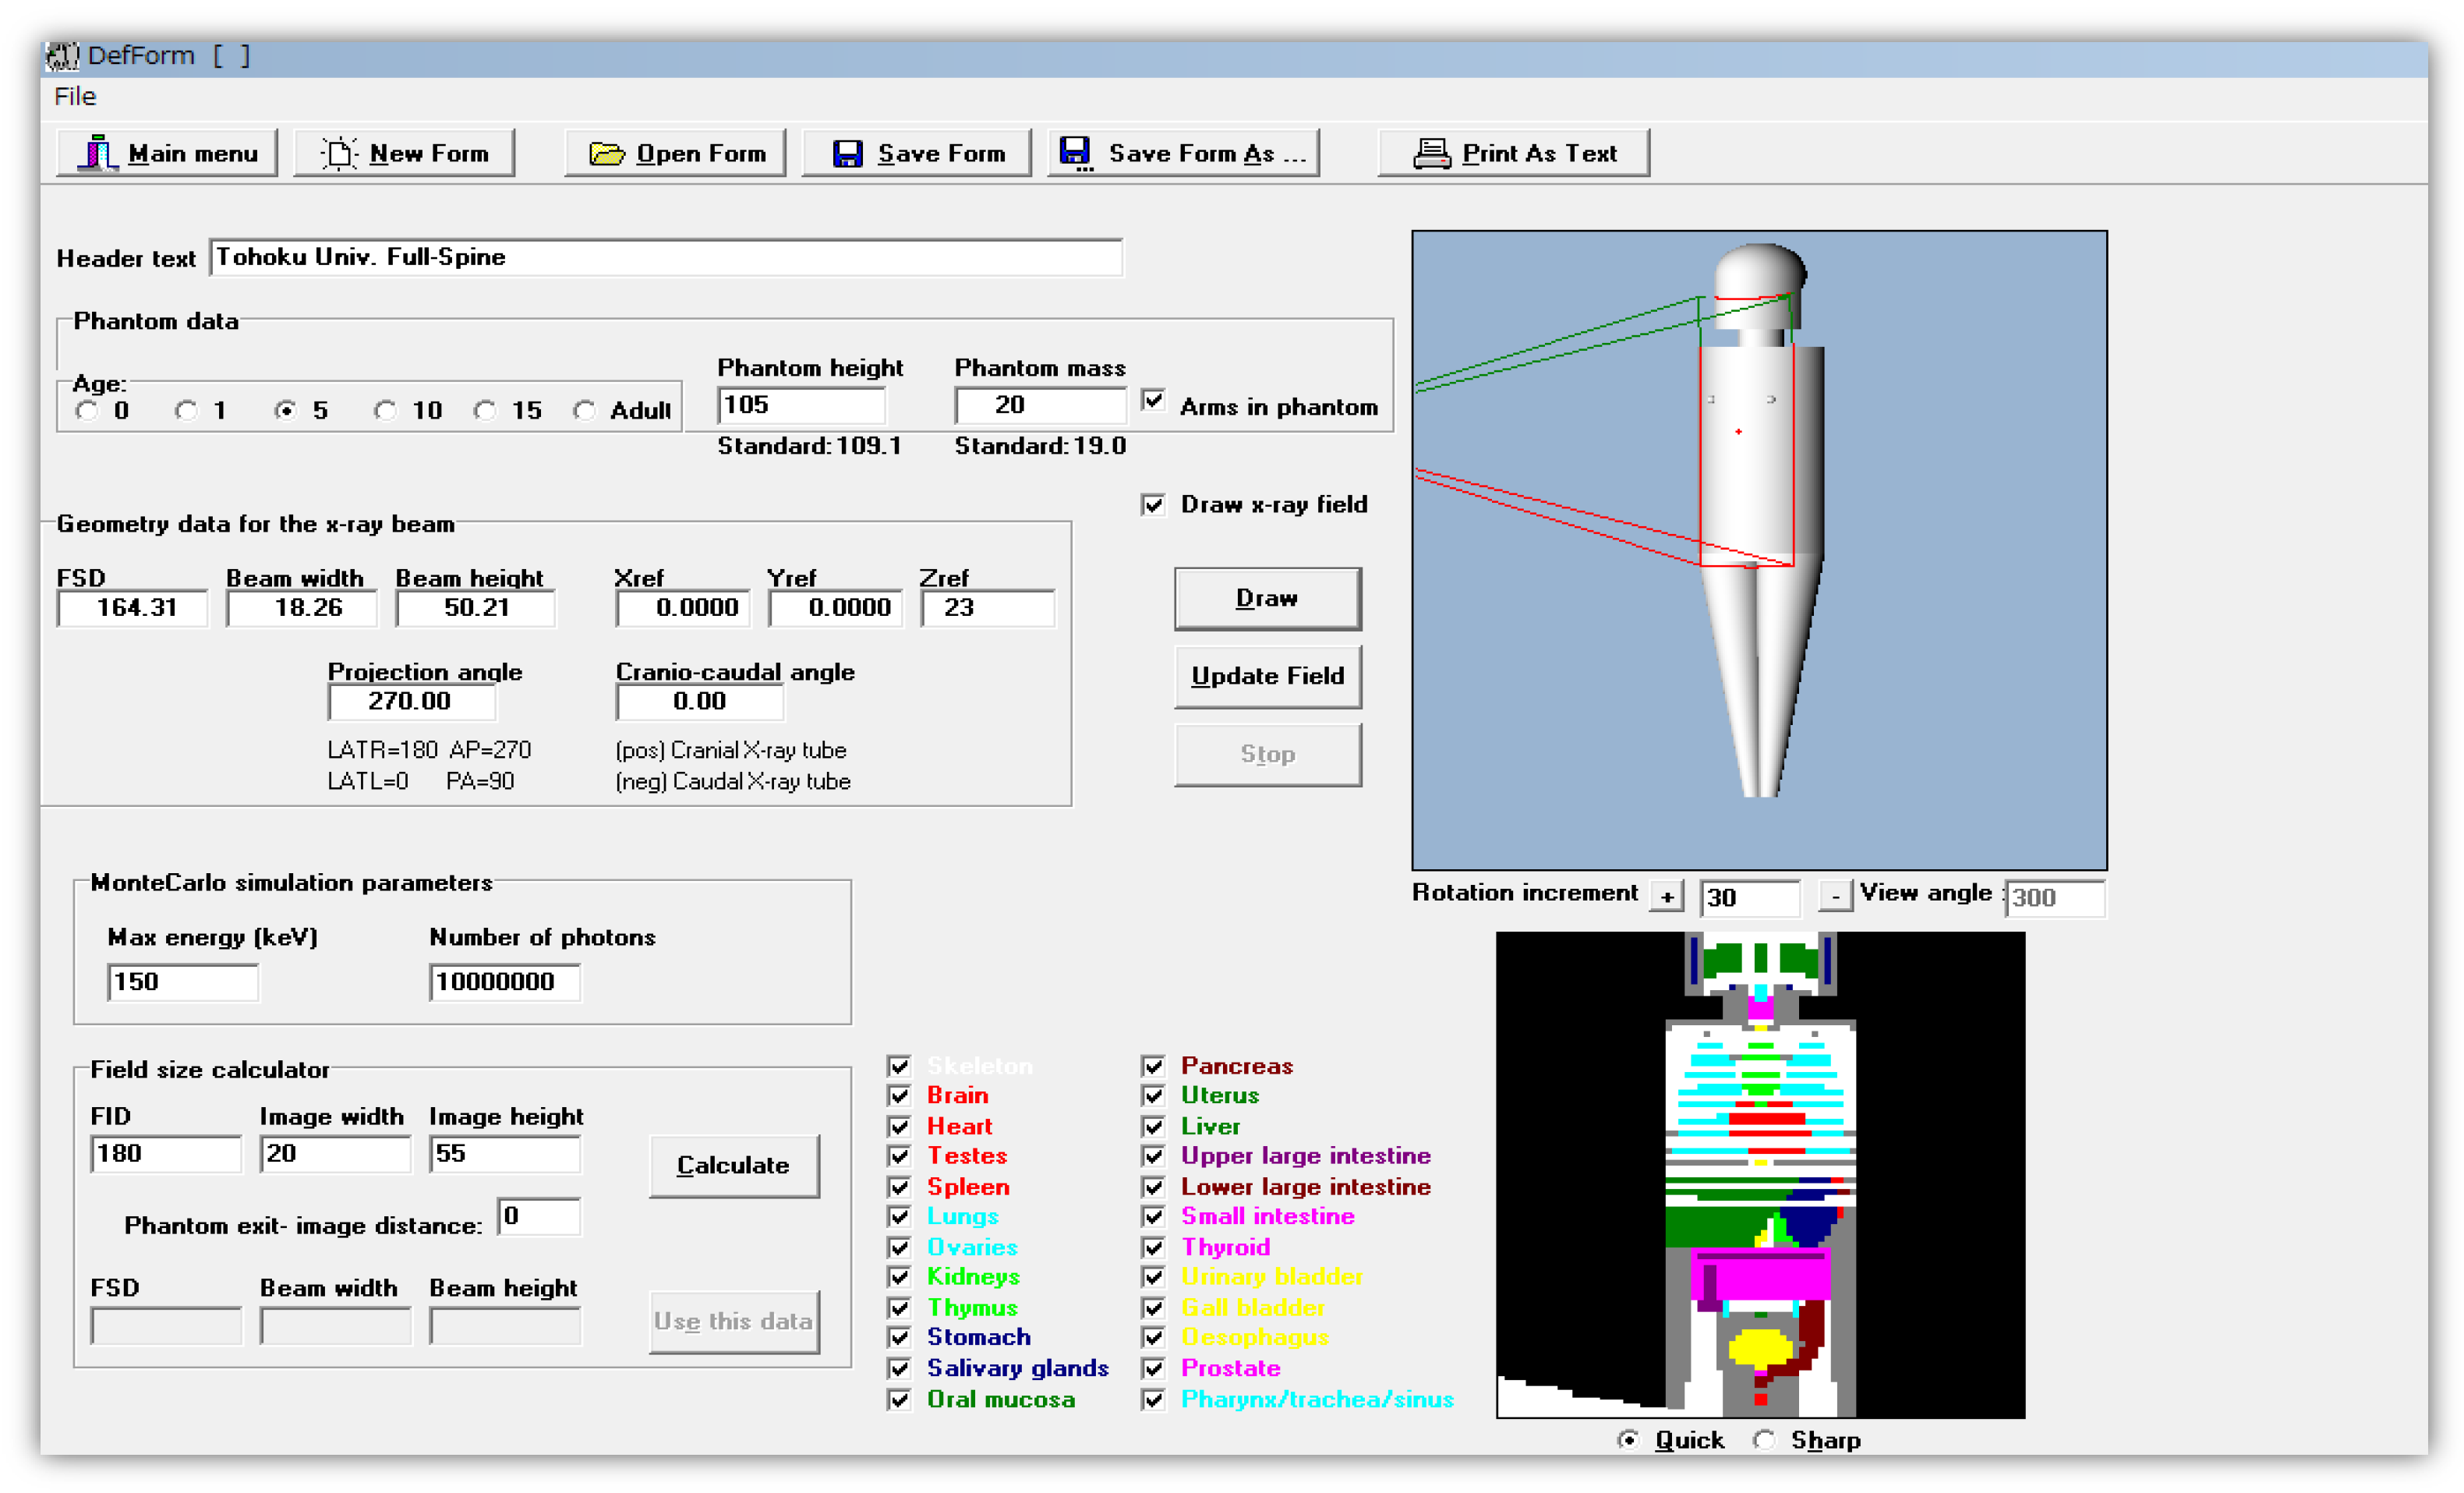
Task: Disable the Arms in phantom option
Action: pos(1154,399)
